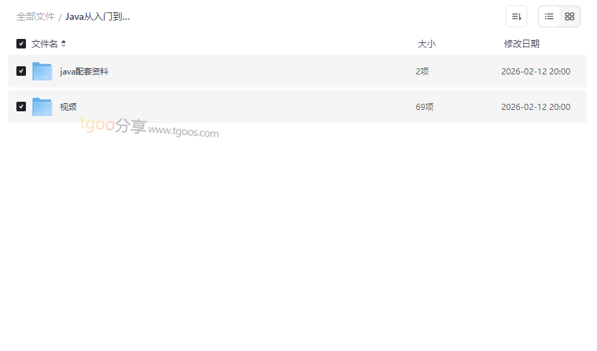Click the Java从入门到... breadcrumb item
This screenshot has width=597, height=351.
(x=98, y=16)
